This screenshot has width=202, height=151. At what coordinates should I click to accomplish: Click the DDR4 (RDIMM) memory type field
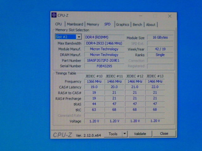104,37
